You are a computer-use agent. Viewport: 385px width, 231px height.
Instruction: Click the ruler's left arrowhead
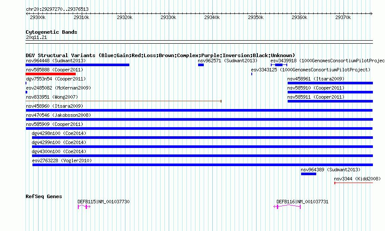point(27,13)
